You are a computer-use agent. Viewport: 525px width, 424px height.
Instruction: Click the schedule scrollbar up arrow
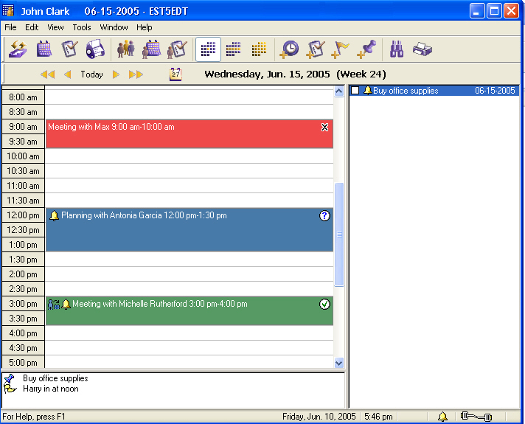pos(339,91)
